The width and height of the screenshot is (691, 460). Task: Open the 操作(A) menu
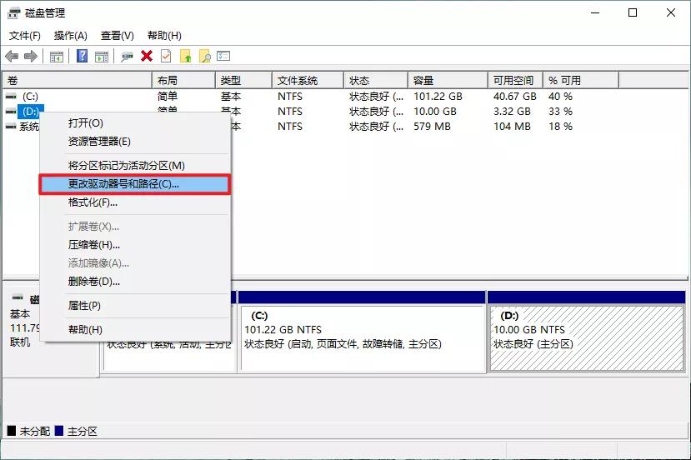[x=70, y=36]
